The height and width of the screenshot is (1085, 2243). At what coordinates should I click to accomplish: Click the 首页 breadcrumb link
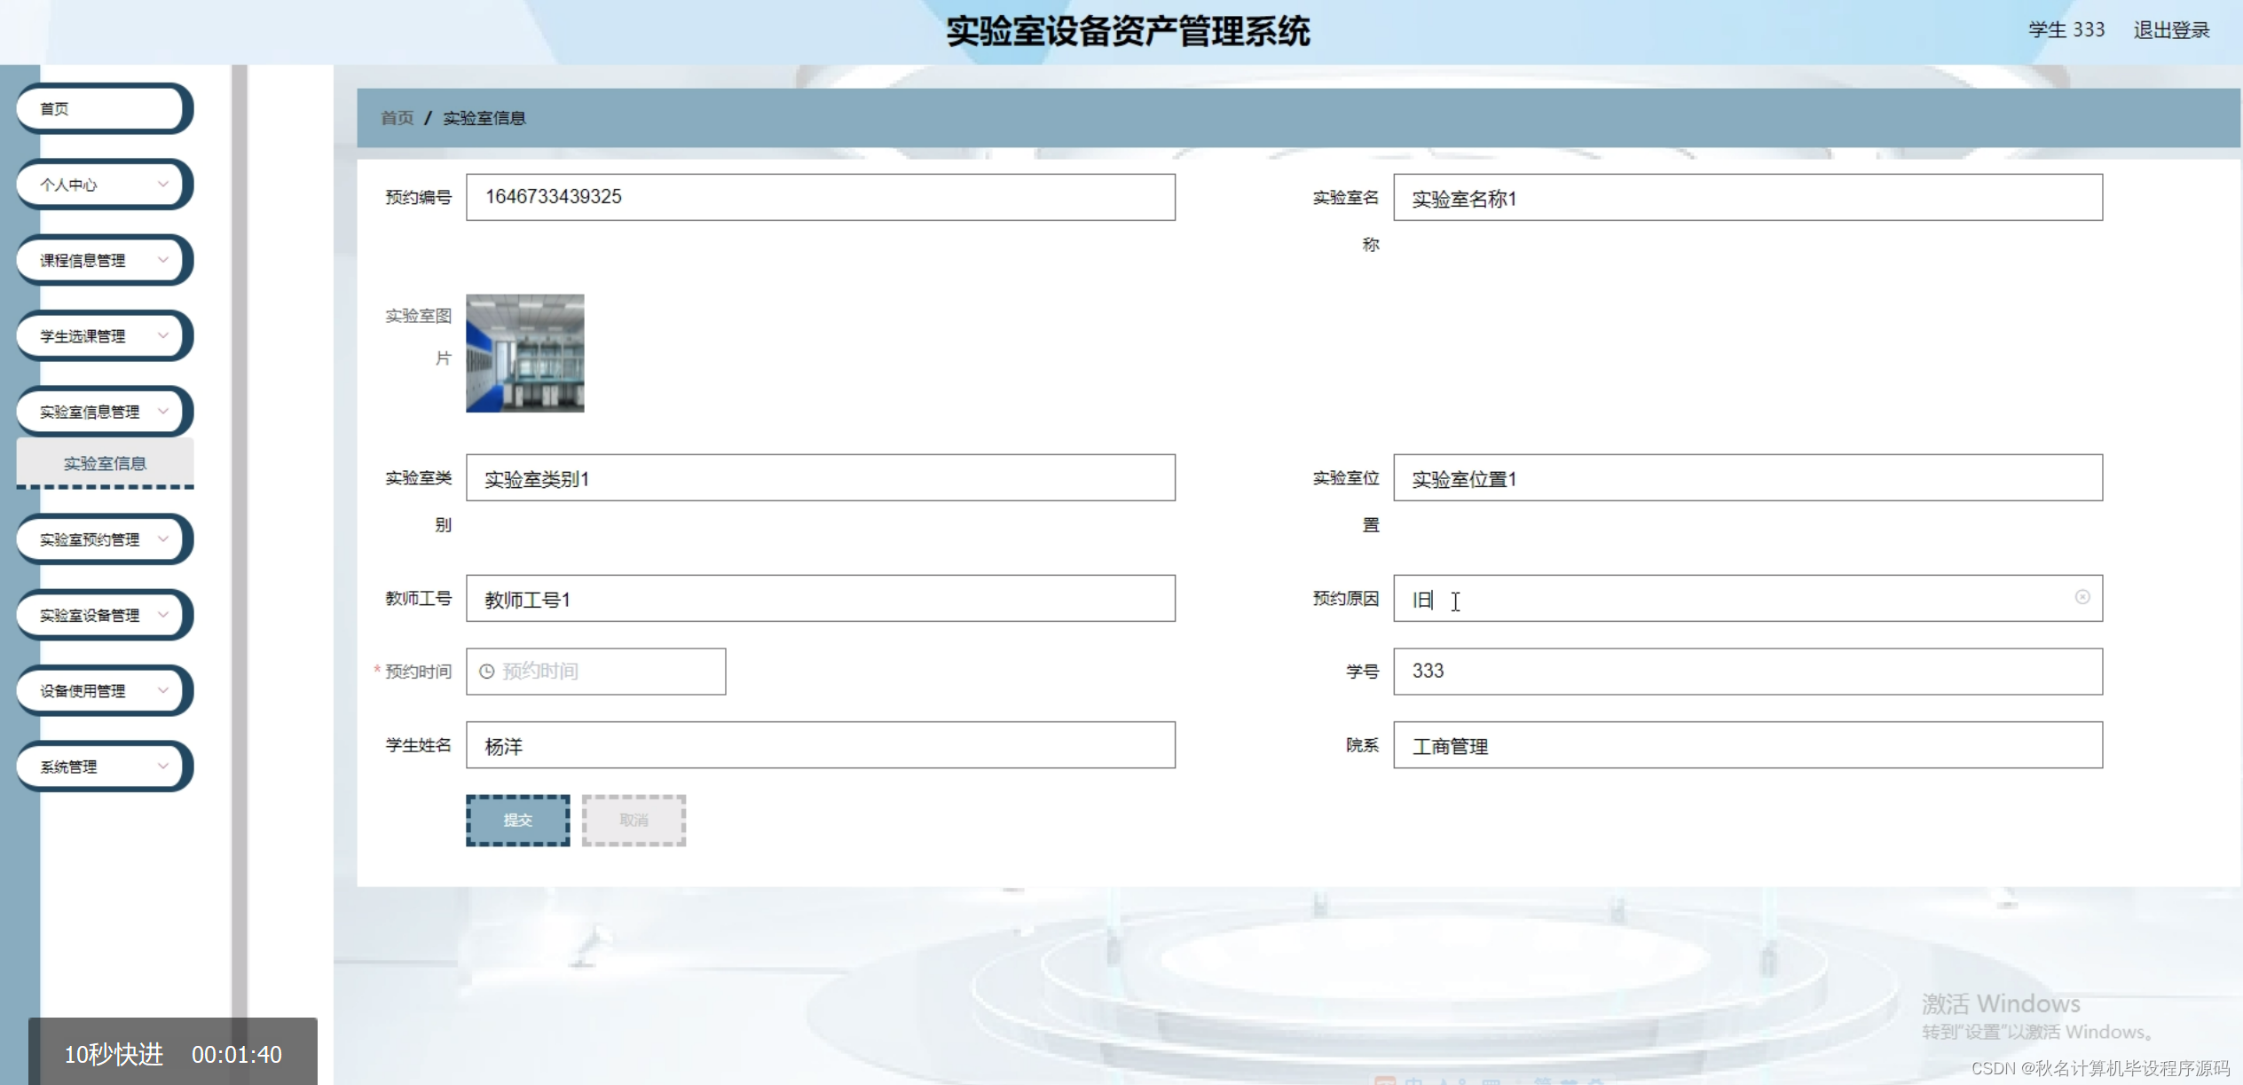(397, 118)
